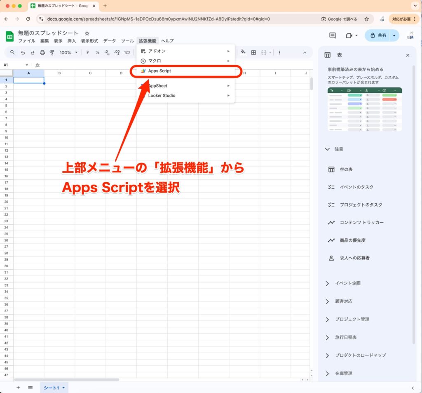
Task: Click the search magnifier icon in toolbar
Action: [12, 52]
